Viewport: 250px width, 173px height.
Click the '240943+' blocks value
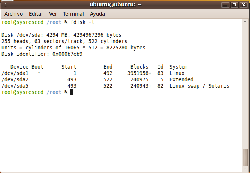(x=141, y=86)
